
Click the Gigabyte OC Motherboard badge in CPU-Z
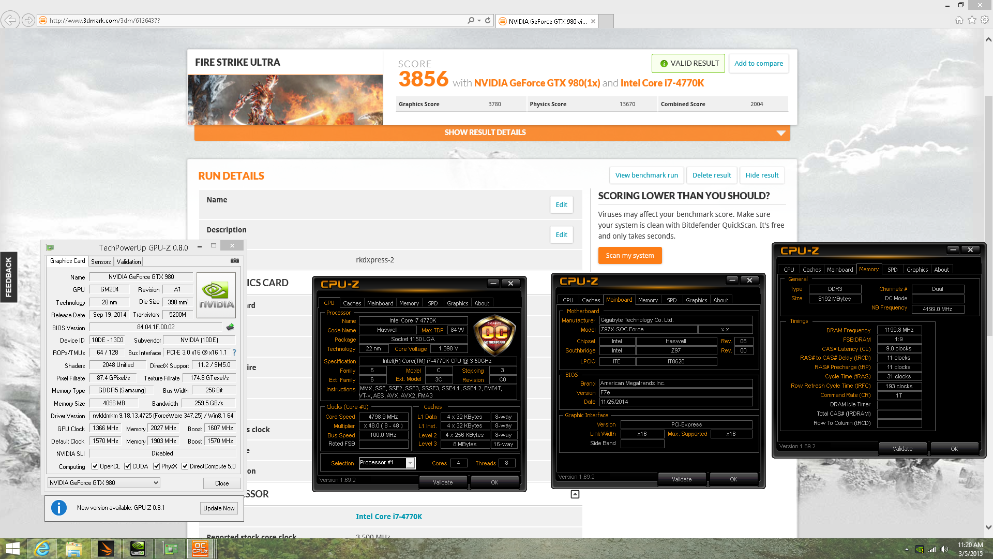[x=494, y=335]
